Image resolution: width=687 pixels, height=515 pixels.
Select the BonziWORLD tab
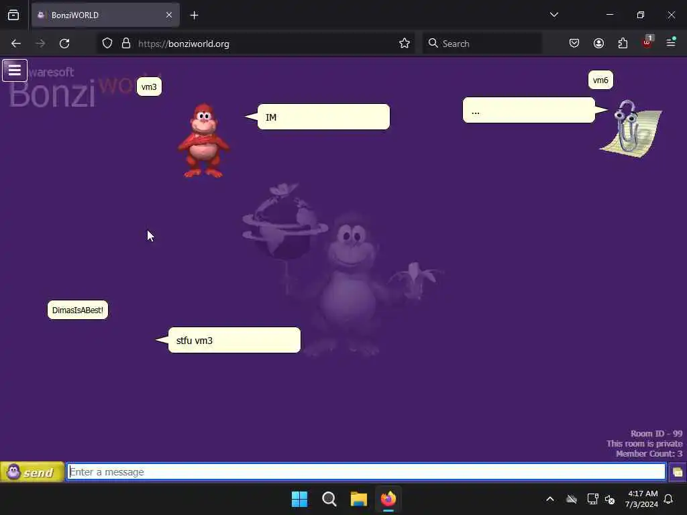[x=105, y=15]
